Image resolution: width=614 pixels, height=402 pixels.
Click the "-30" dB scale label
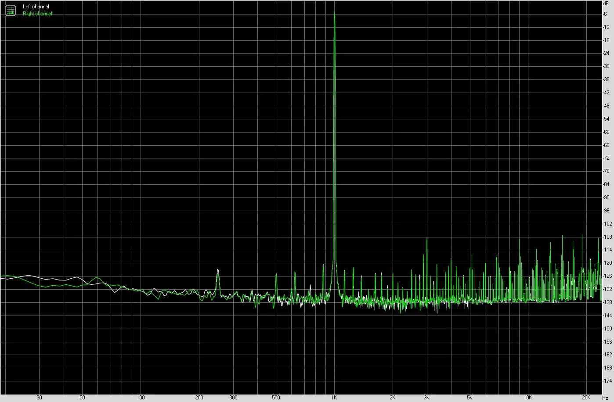coord(606,66)
